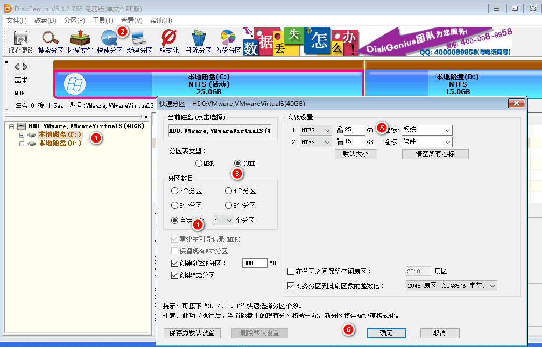
Task: Open the partition count dropdown showing 2
Action: pyautogui.click(x=222, y=220)
